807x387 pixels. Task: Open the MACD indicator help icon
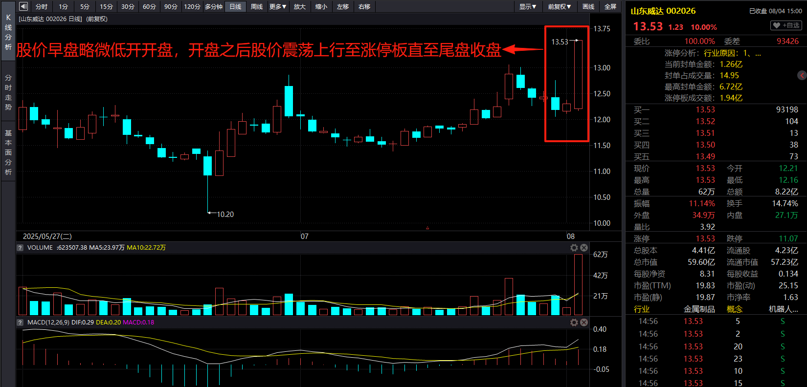point(20,322)
